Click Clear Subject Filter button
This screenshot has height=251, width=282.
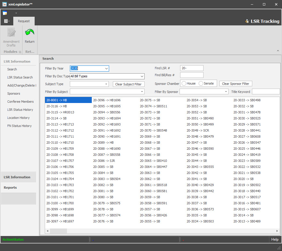128,84
